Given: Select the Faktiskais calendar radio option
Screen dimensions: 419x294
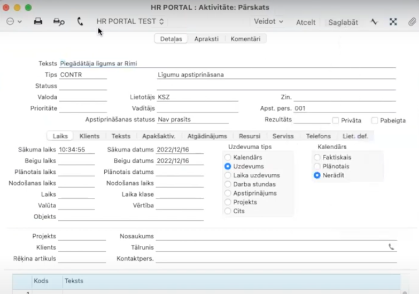Looking at the screenshot, I should [x=317, y=158].
